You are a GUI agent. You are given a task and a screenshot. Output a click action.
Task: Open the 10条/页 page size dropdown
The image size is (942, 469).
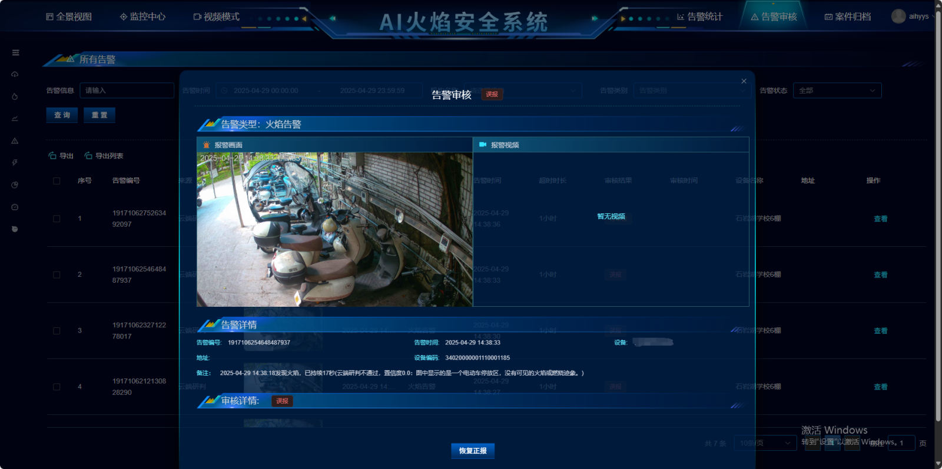point(765,443)
